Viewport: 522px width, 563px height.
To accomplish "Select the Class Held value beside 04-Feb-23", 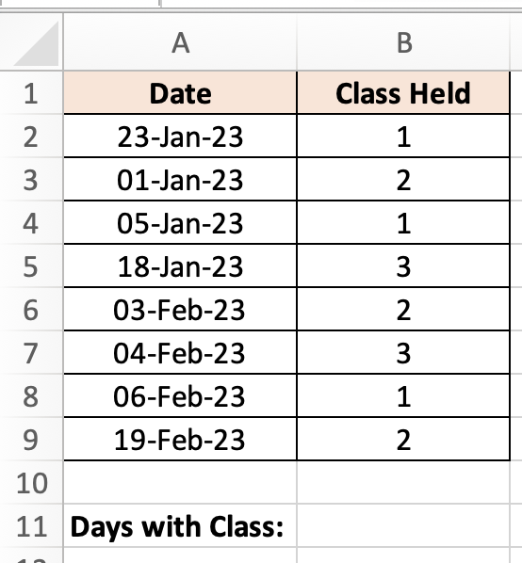I will tap(403, 353).
